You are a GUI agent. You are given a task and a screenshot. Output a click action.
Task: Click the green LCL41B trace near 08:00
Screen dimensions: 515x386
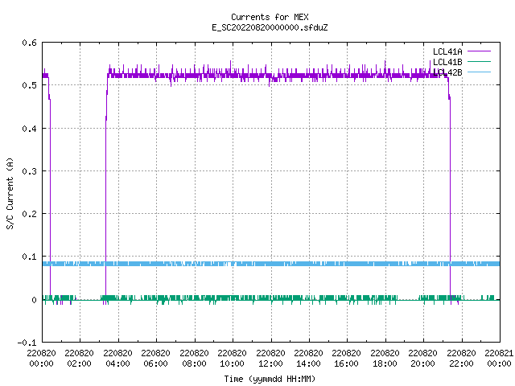pyautogui.click(x=195, y=298)
